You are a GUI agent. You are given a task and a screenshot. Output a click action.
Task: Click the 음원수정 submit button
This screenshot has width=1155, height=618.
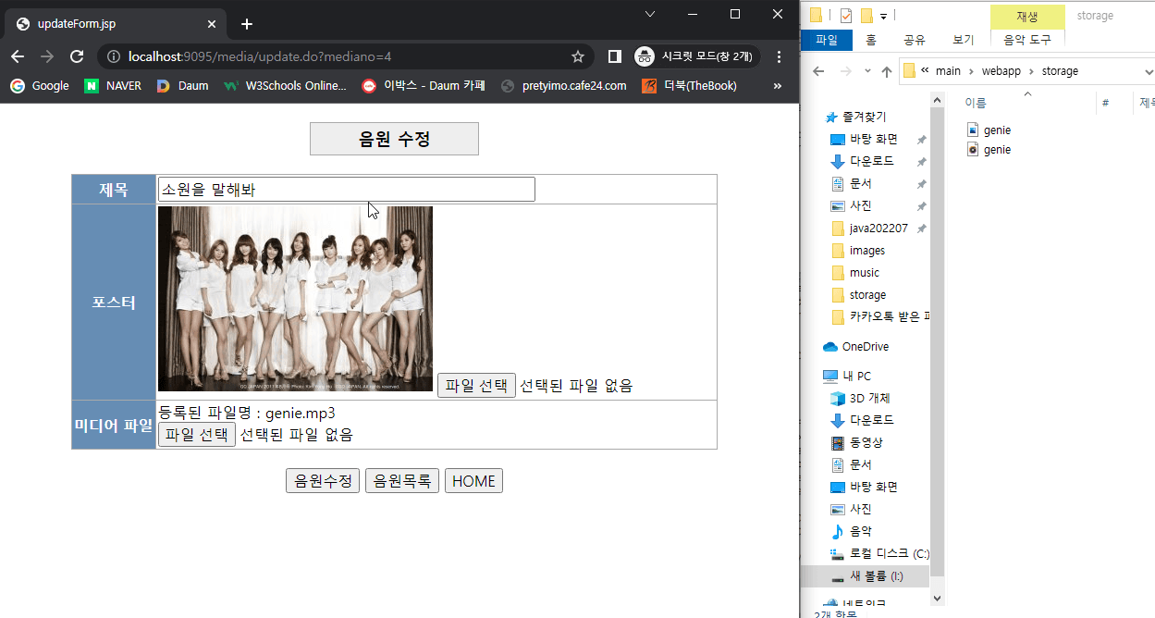[x=323, y=481]
